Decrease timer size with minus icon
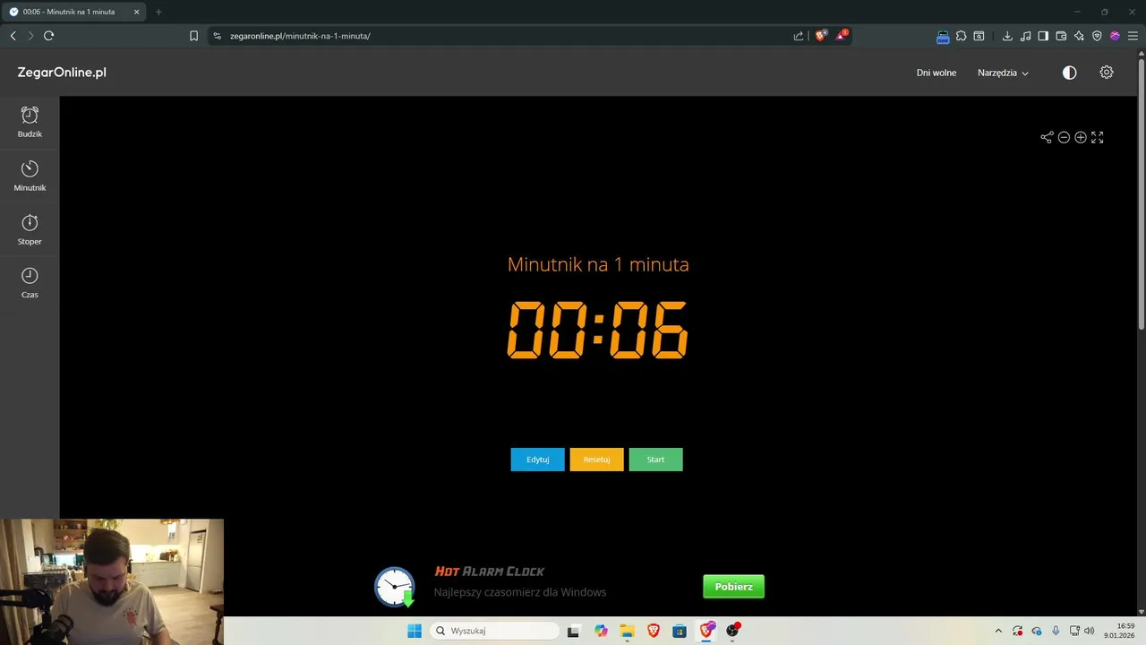The height and width of the screenshot is (645, 1146). (x=1064, y=137)
